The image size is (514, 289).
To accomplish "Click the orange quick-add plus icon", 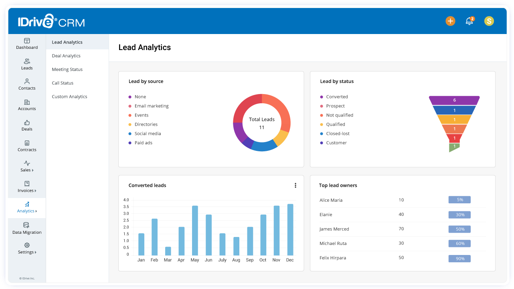I will tap(450, 21).
